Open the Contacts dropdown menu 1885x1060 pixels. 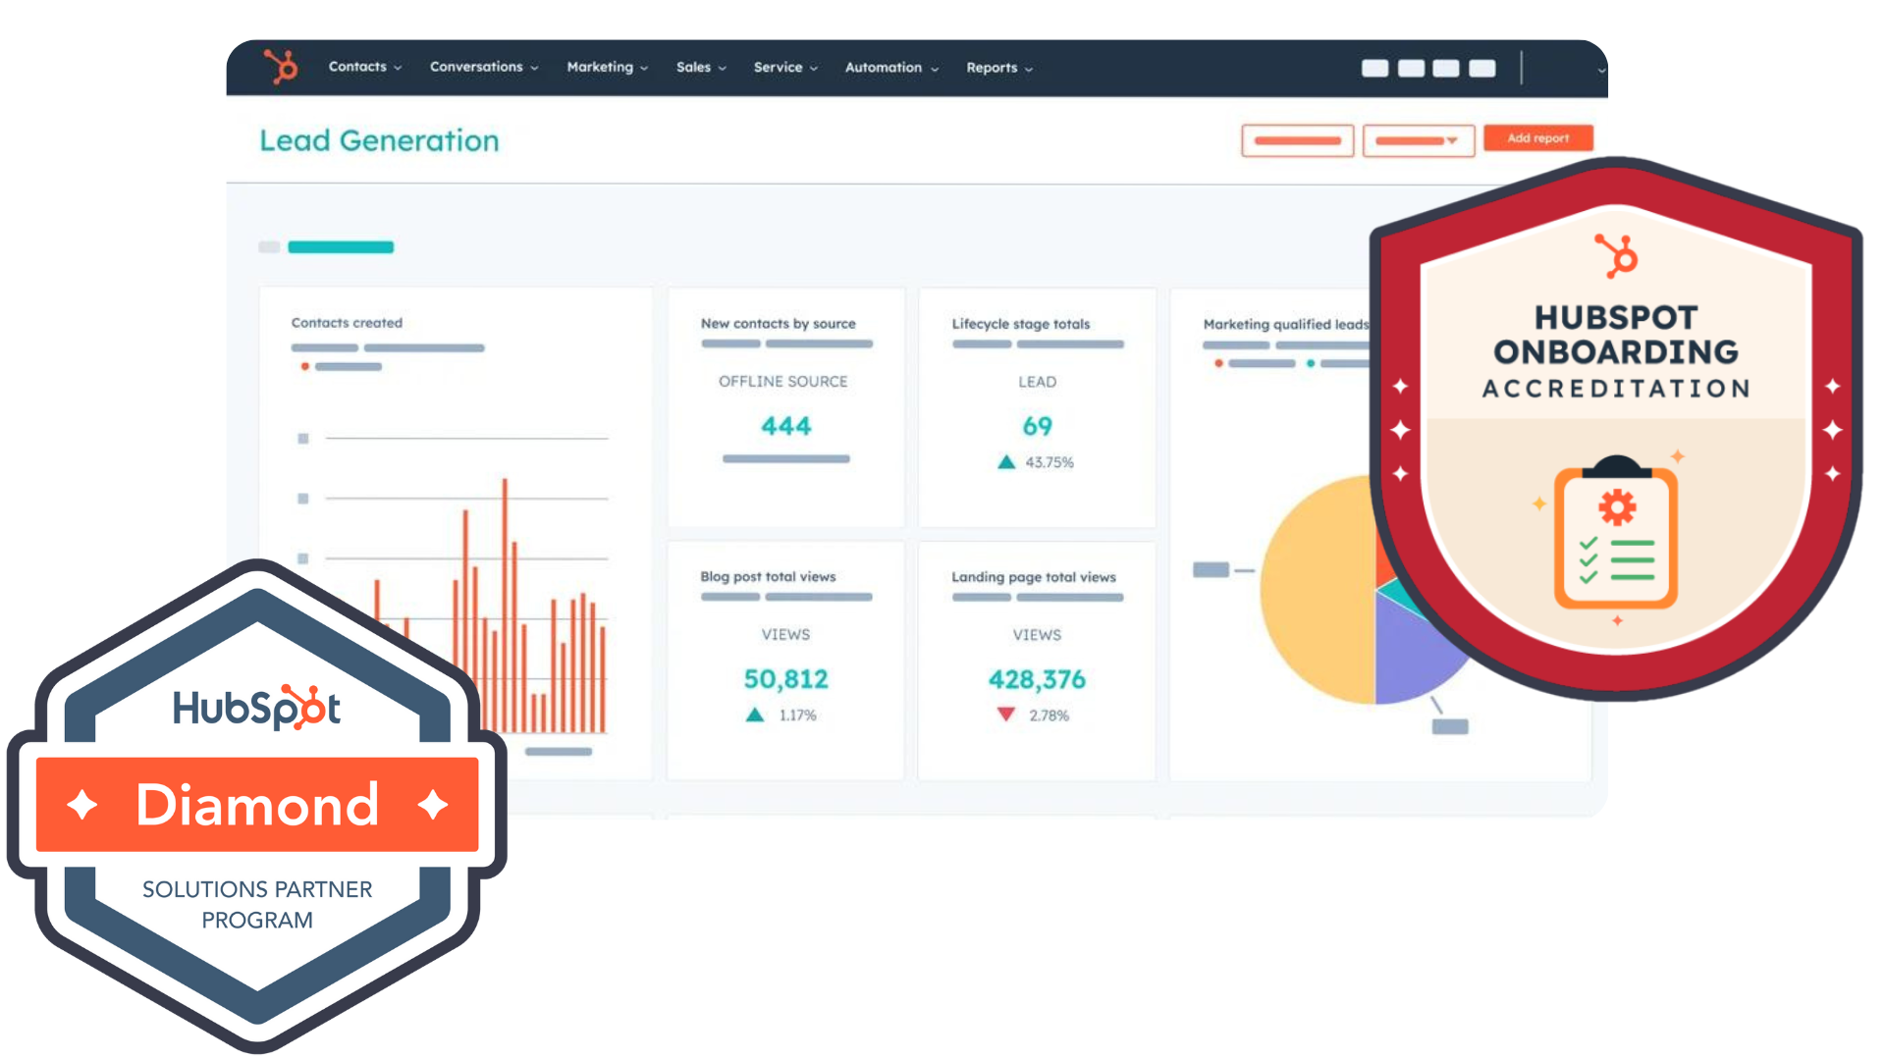tap(364, 67)
